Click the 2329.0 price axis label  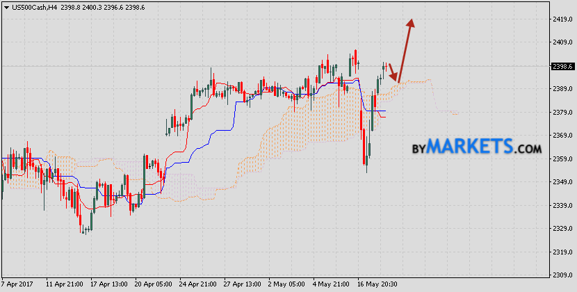562,228
